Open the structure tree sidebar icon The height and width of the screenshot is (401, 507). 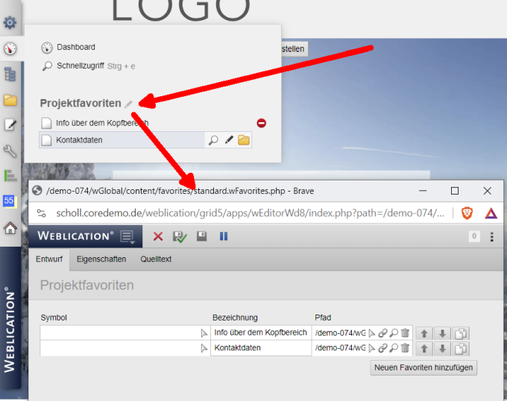(x=10, y=75)
